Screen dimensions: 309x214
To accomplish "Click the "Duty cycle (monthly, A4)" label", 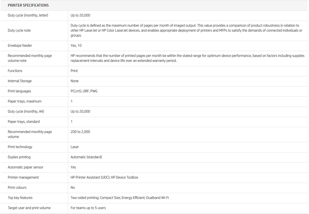I will [25, 112].
